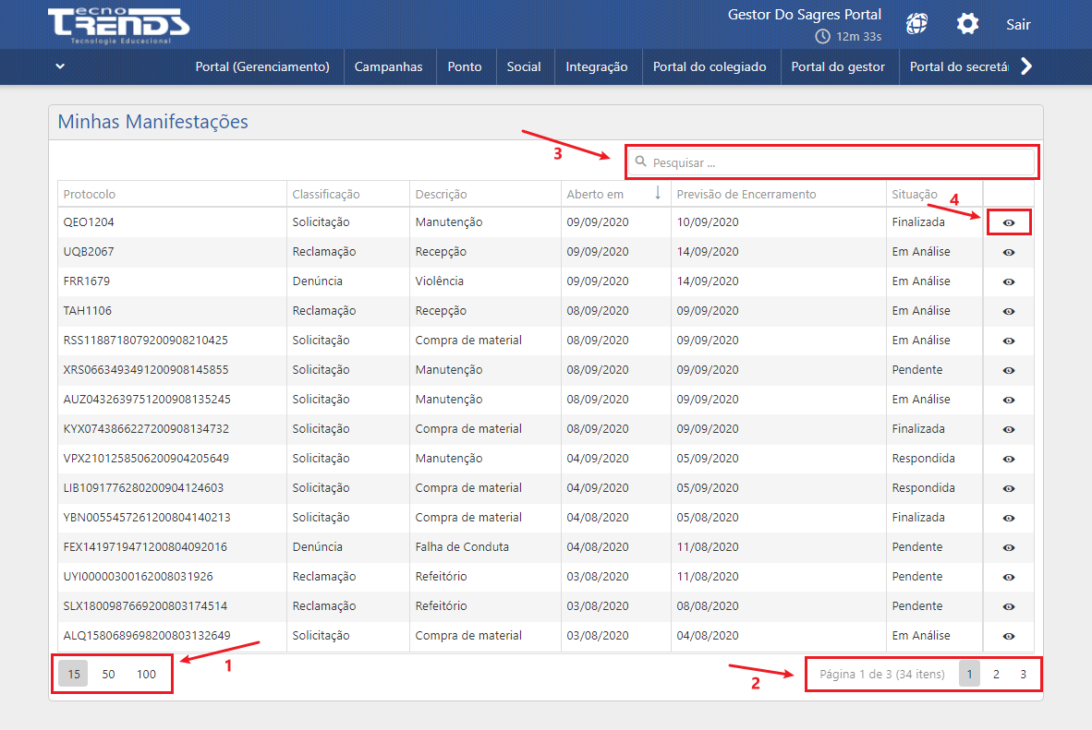The width and height of the screenshot is (1092, 730).
Task: Click the Pesquisar search field
Action: coord(831,162)
